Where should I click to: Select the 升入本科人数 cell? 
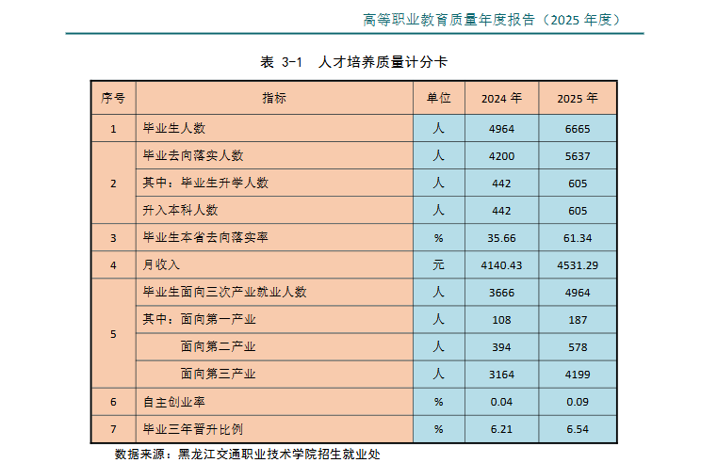point(274,210)
